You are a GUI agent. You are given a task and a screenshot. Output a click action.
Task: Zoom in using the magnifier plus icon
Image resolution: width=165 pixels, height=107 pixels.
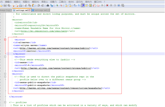click(x=57, y=5)
